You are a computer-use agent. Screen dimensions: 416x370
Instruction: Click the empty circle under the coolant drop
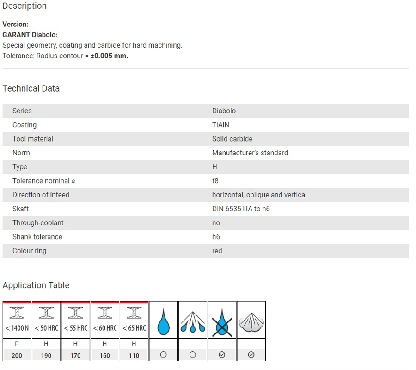pyautogui.click(x=164, y=355)
